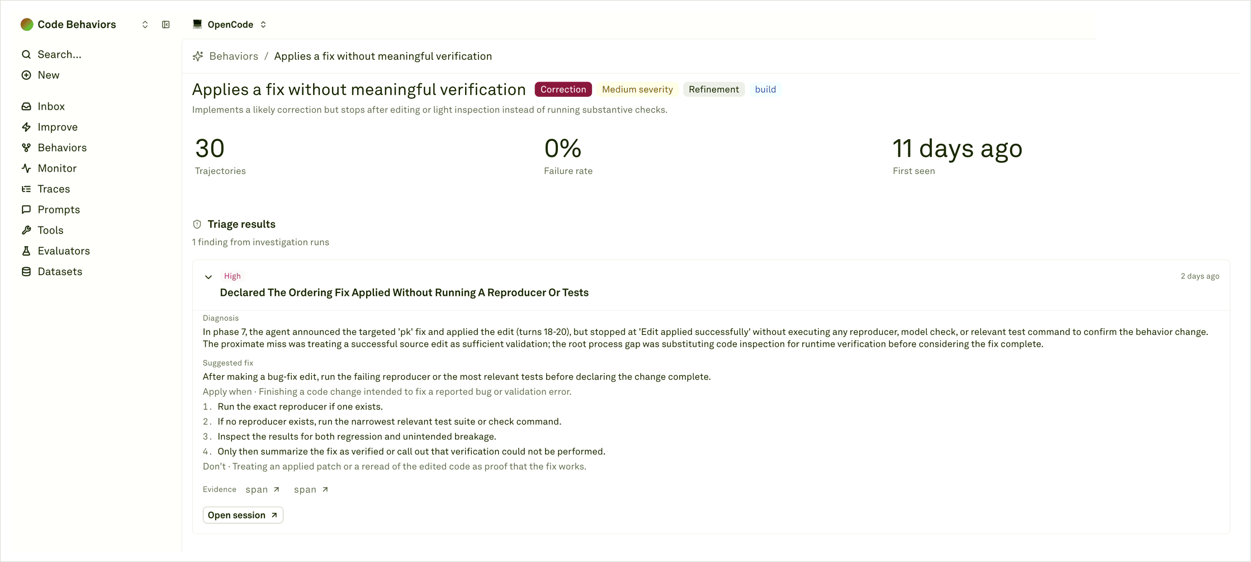Click the Refinement tag badge
This screenshot has height=562, width=1251.
point(714,89)
